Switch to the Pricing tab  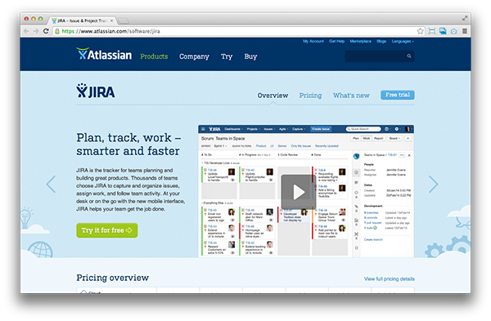pos(310,96)
